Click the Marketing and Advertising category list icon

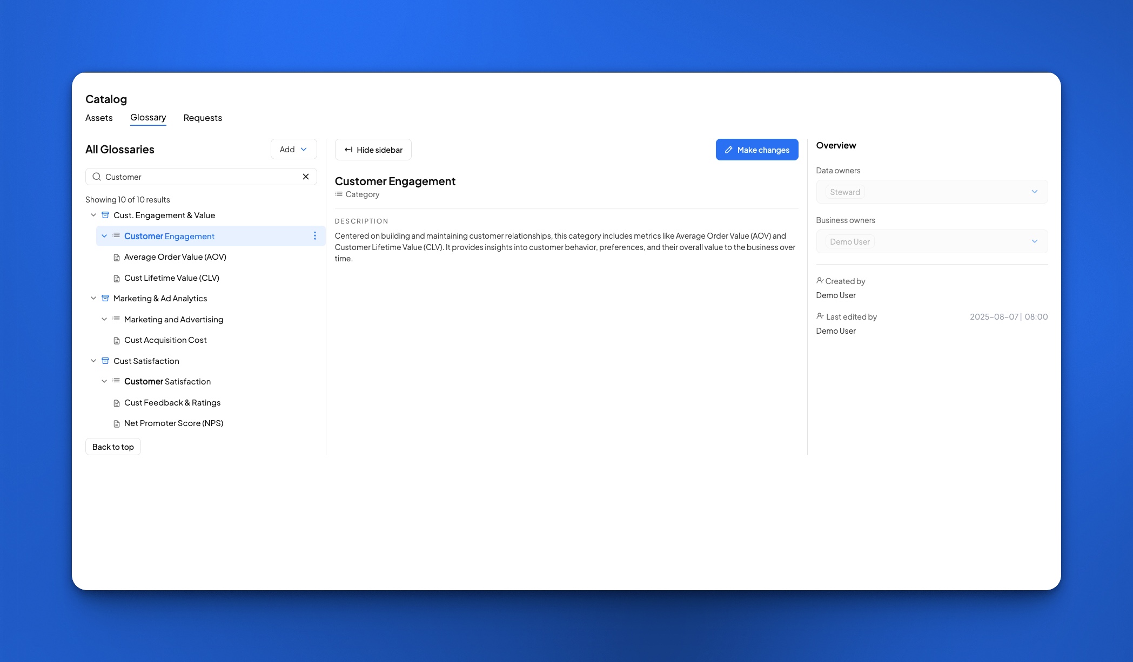(x=116, y=319)
